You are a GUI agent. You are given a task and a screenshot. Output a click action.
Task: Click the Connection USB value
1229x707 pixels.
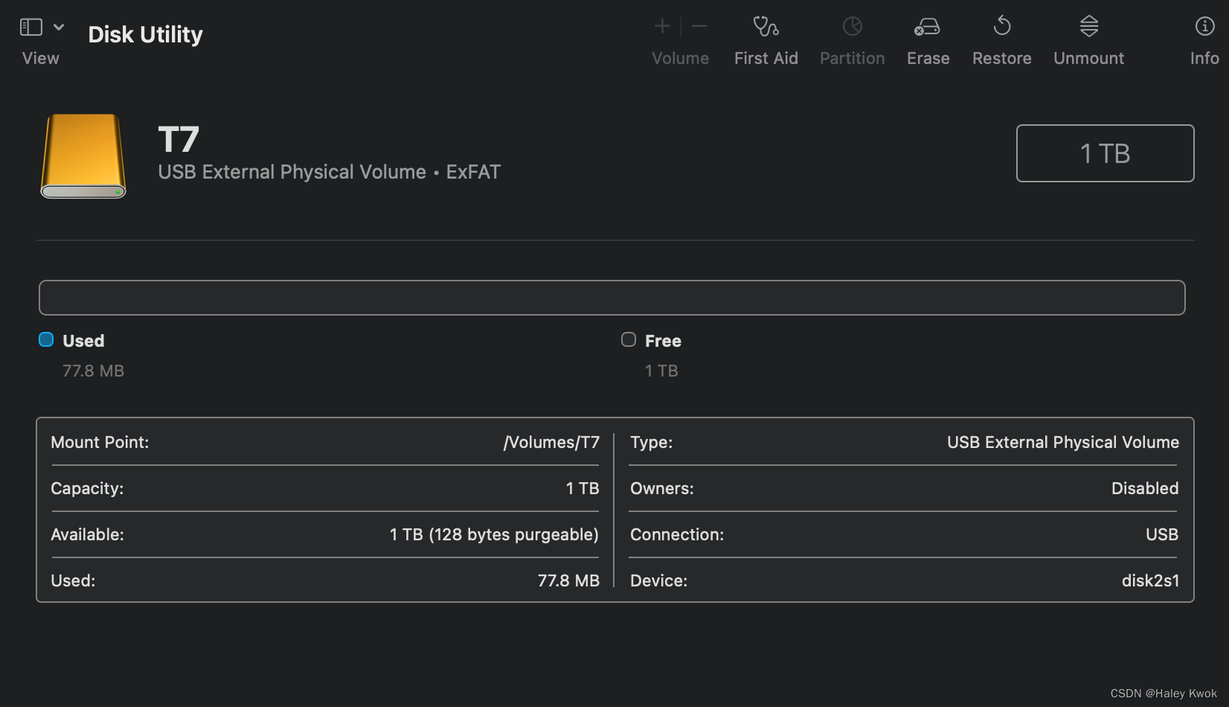[1162, 534]
